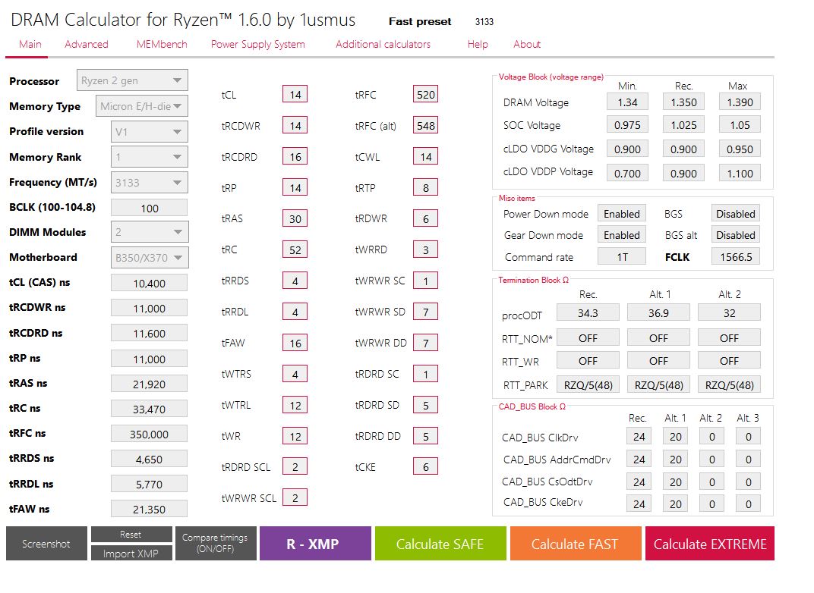Viewport: 814px width, 593px height.
Task: Click CAD_BUS CkeDrv Alt. 3 value
Action: point(748,504)
